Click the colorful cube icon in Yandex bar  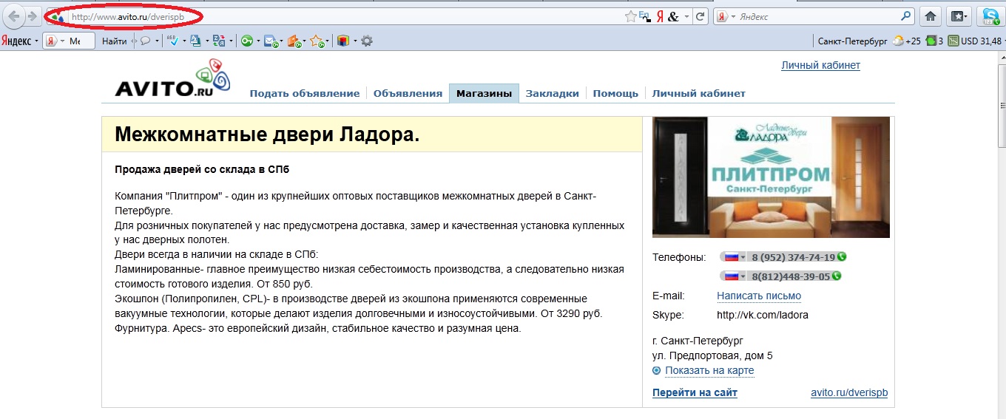(343, 41)
